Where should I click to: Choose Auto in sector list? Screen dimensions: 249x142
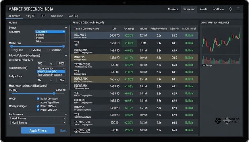(x=38, y=41)
